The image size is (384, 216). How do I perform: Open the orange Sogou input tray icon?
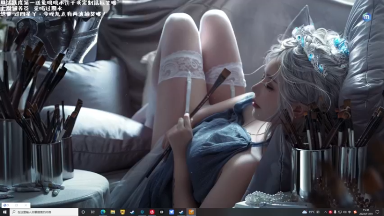coord(355,212)
